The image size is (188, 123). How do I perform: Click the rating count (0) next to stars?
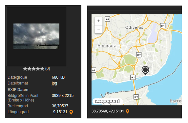pyautogui.click(x=48, y=69)
